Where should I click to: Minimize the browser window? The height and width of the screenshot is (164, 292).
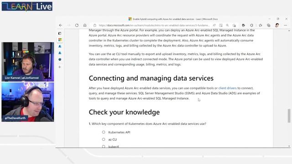tap(269, 19)
